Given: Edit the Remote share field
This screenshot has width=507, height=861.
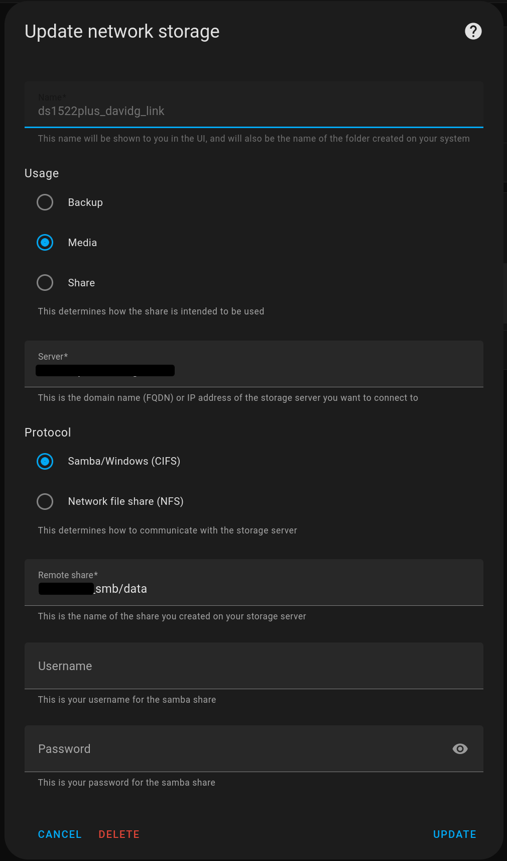Looking at the screenshot, I should point(254,582).
